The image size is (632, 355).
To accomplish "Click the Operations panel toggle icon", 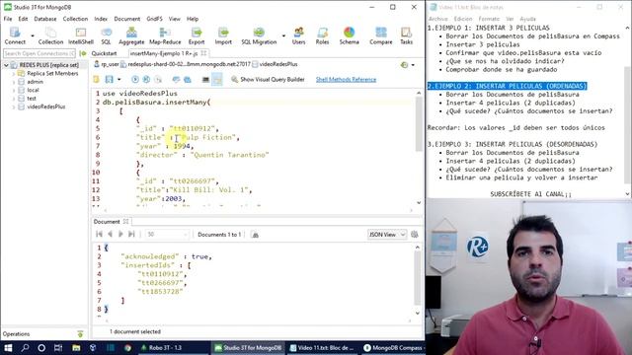I will pos(80,334).
